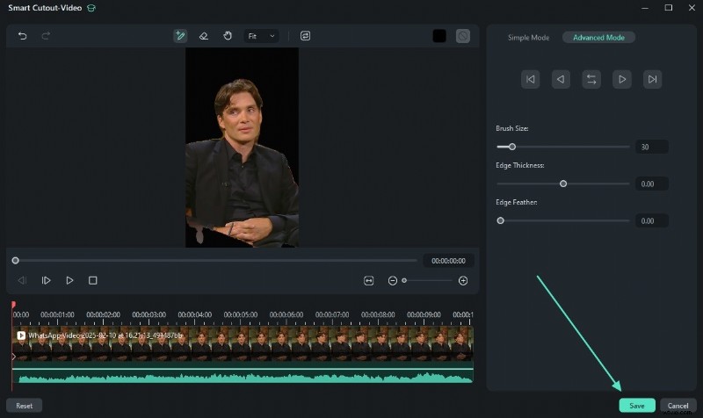Activate the hand pan tool

pos(227,36)
